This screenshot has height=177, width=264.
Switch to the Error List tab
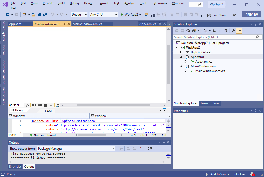(x=15, y=167)
